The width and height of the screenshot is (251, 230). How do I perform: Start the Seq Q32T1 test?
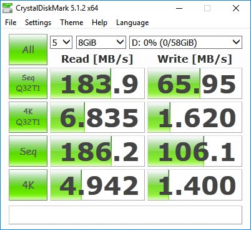(28, 83)
